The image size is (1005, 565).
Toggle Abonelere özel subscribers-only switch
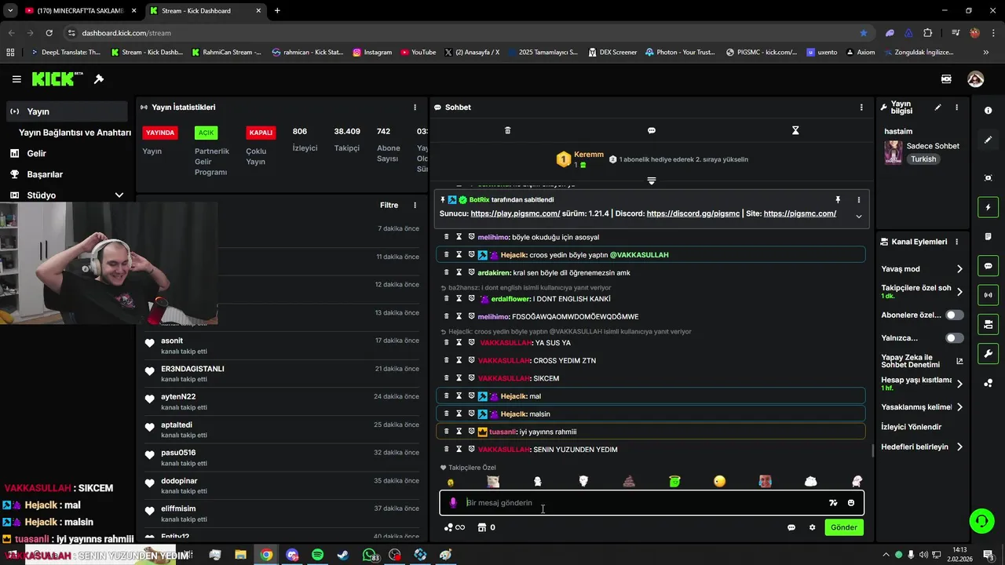click(x=954, y=315)
